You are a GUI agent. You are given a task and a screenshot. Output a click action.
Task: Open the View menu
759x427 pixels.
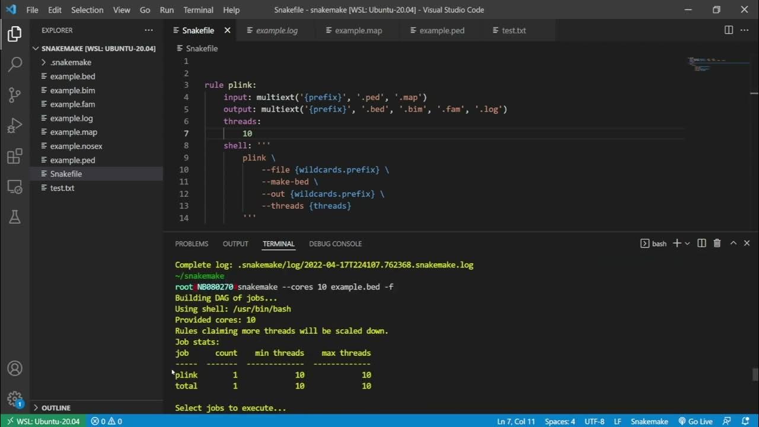pyautogui.click(x=122, y=10)
